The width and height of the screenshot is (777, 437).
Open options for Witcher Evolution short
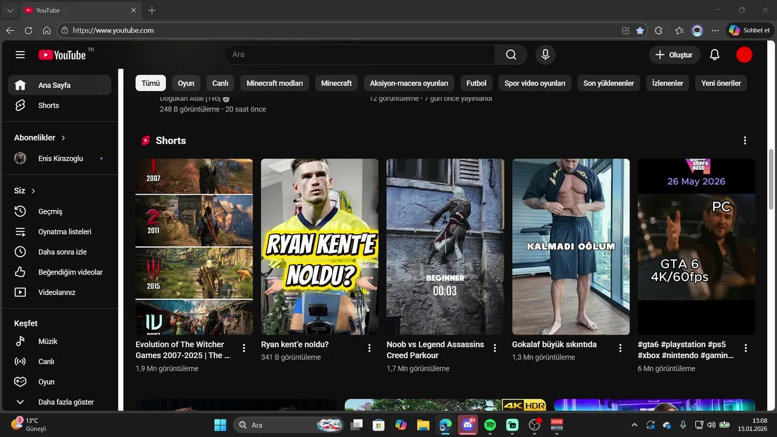tap(244, 348)
